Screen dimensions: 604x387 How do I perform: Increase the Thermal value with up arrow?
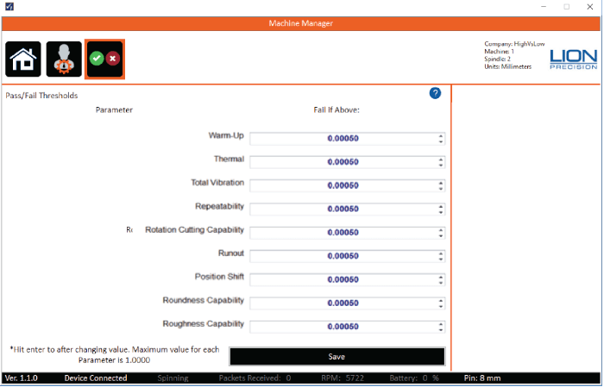pos(441,159)
